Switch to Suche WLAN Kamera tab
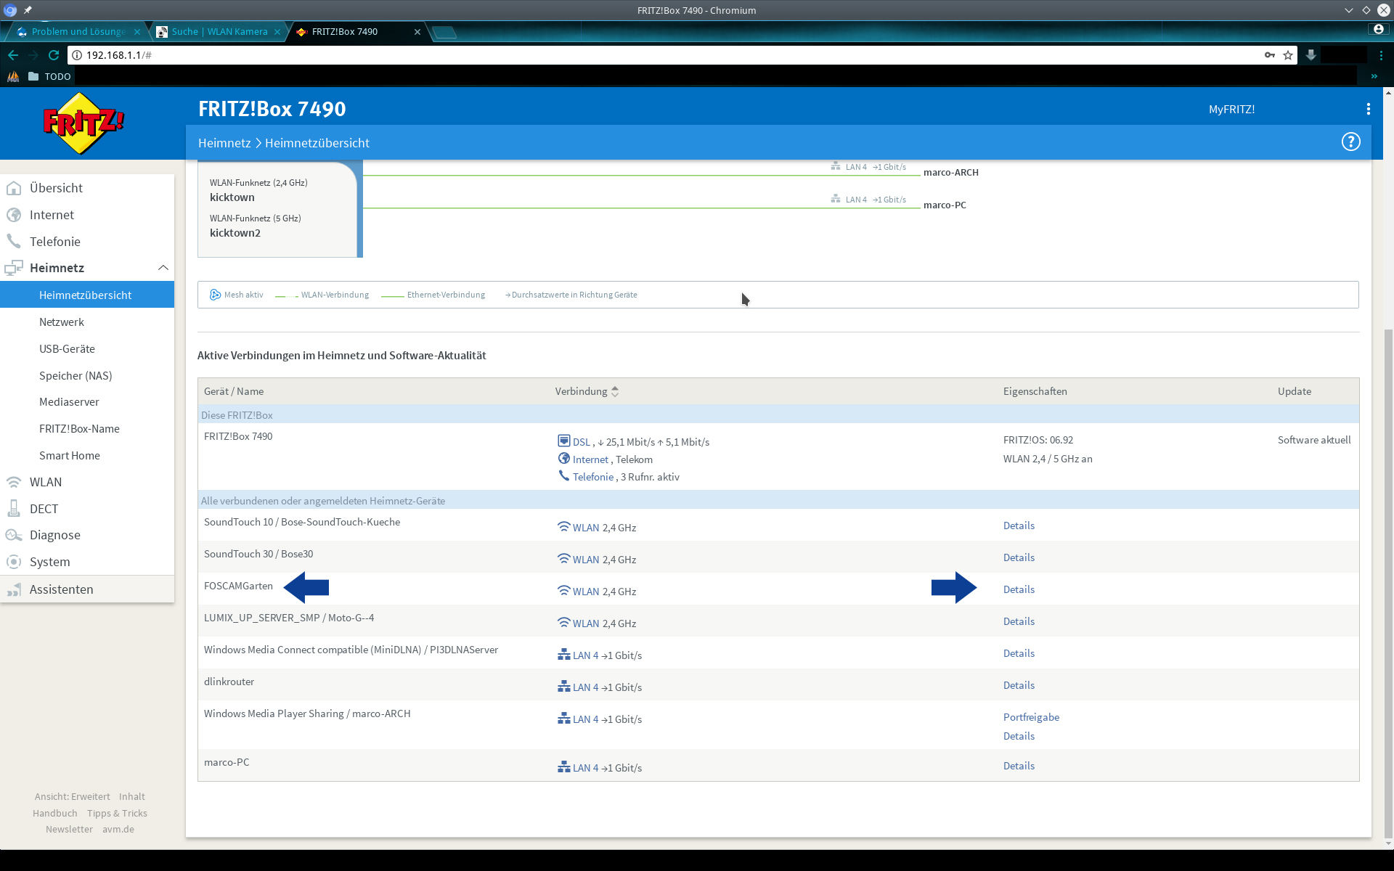Viewport: 1394px width, 871px height. (x=219, y=31)
